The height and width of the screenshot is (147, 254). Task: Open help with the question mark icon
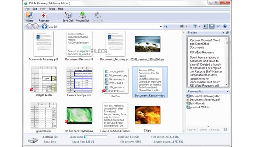tap(225, 26)
